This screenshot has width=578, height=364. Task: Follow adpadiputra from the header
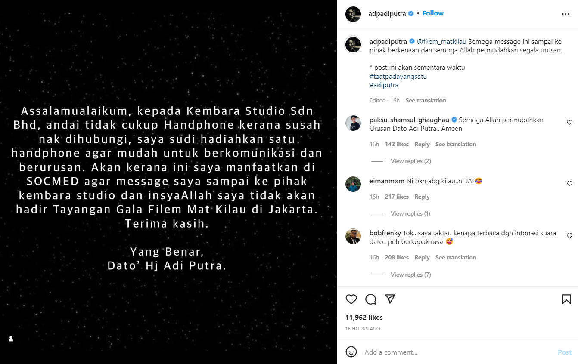(x=433, y=13)
